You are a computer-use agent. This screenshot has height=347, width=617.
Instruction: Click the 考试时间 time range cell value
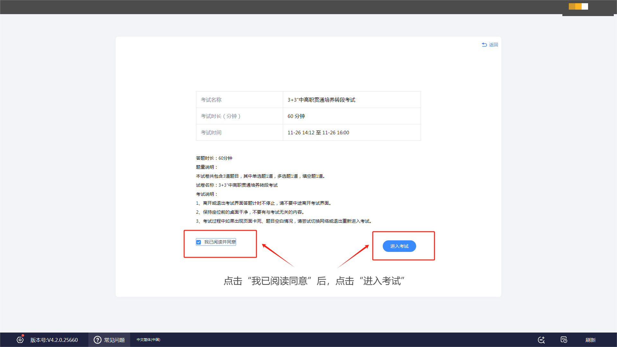tap(318, 132)
